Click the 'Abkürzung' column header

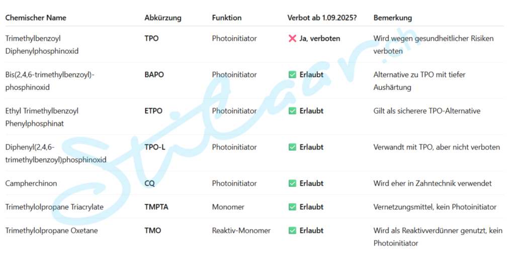[x=163, y=18]
